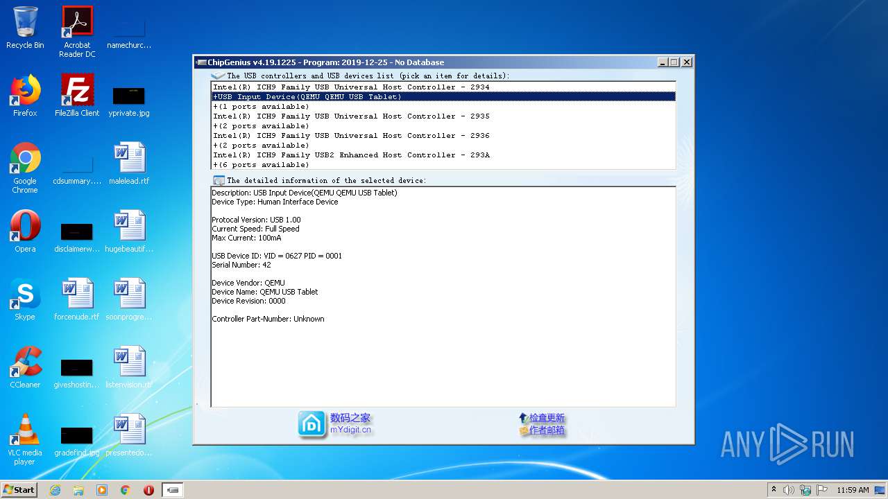The image size is (888, 499).
Task: Open the Opera desktop shortcut
Action: point(25,230)
